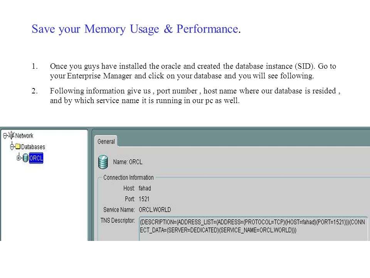Click the Databases folder icon
This screenshot has width=370, height=278.
point(18,147)
